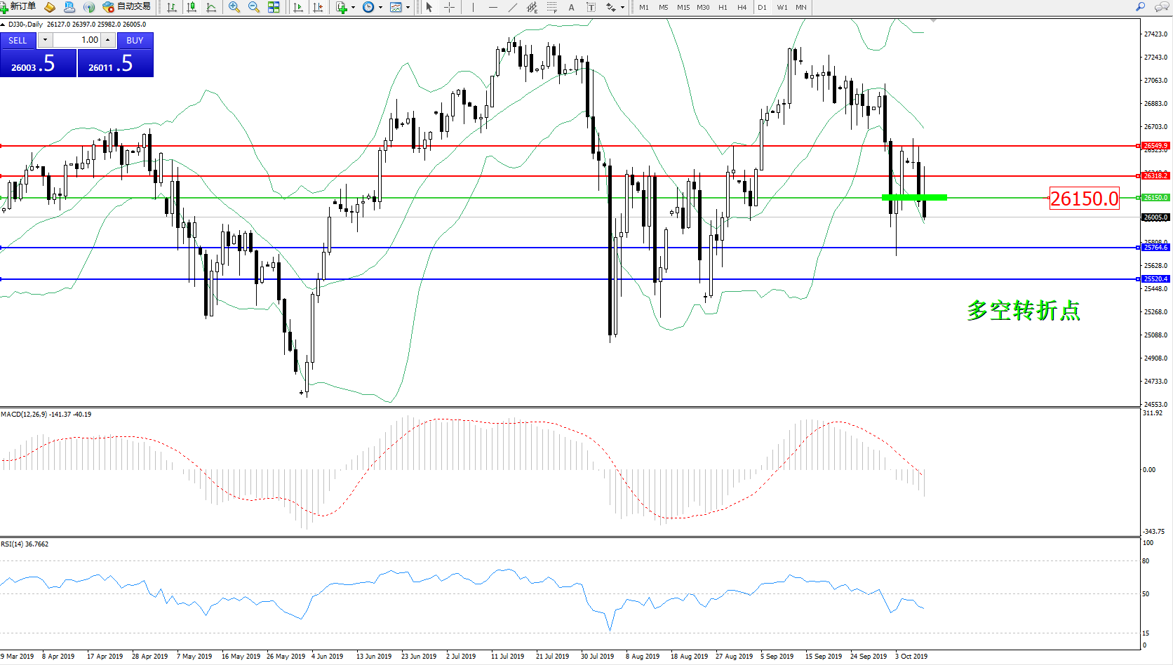Click the blue SELL button

click(x=18, y=41)
